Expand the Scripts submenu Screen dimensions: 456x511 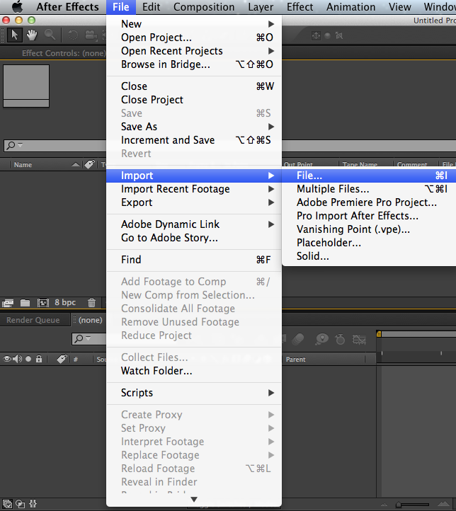(194, 393)
